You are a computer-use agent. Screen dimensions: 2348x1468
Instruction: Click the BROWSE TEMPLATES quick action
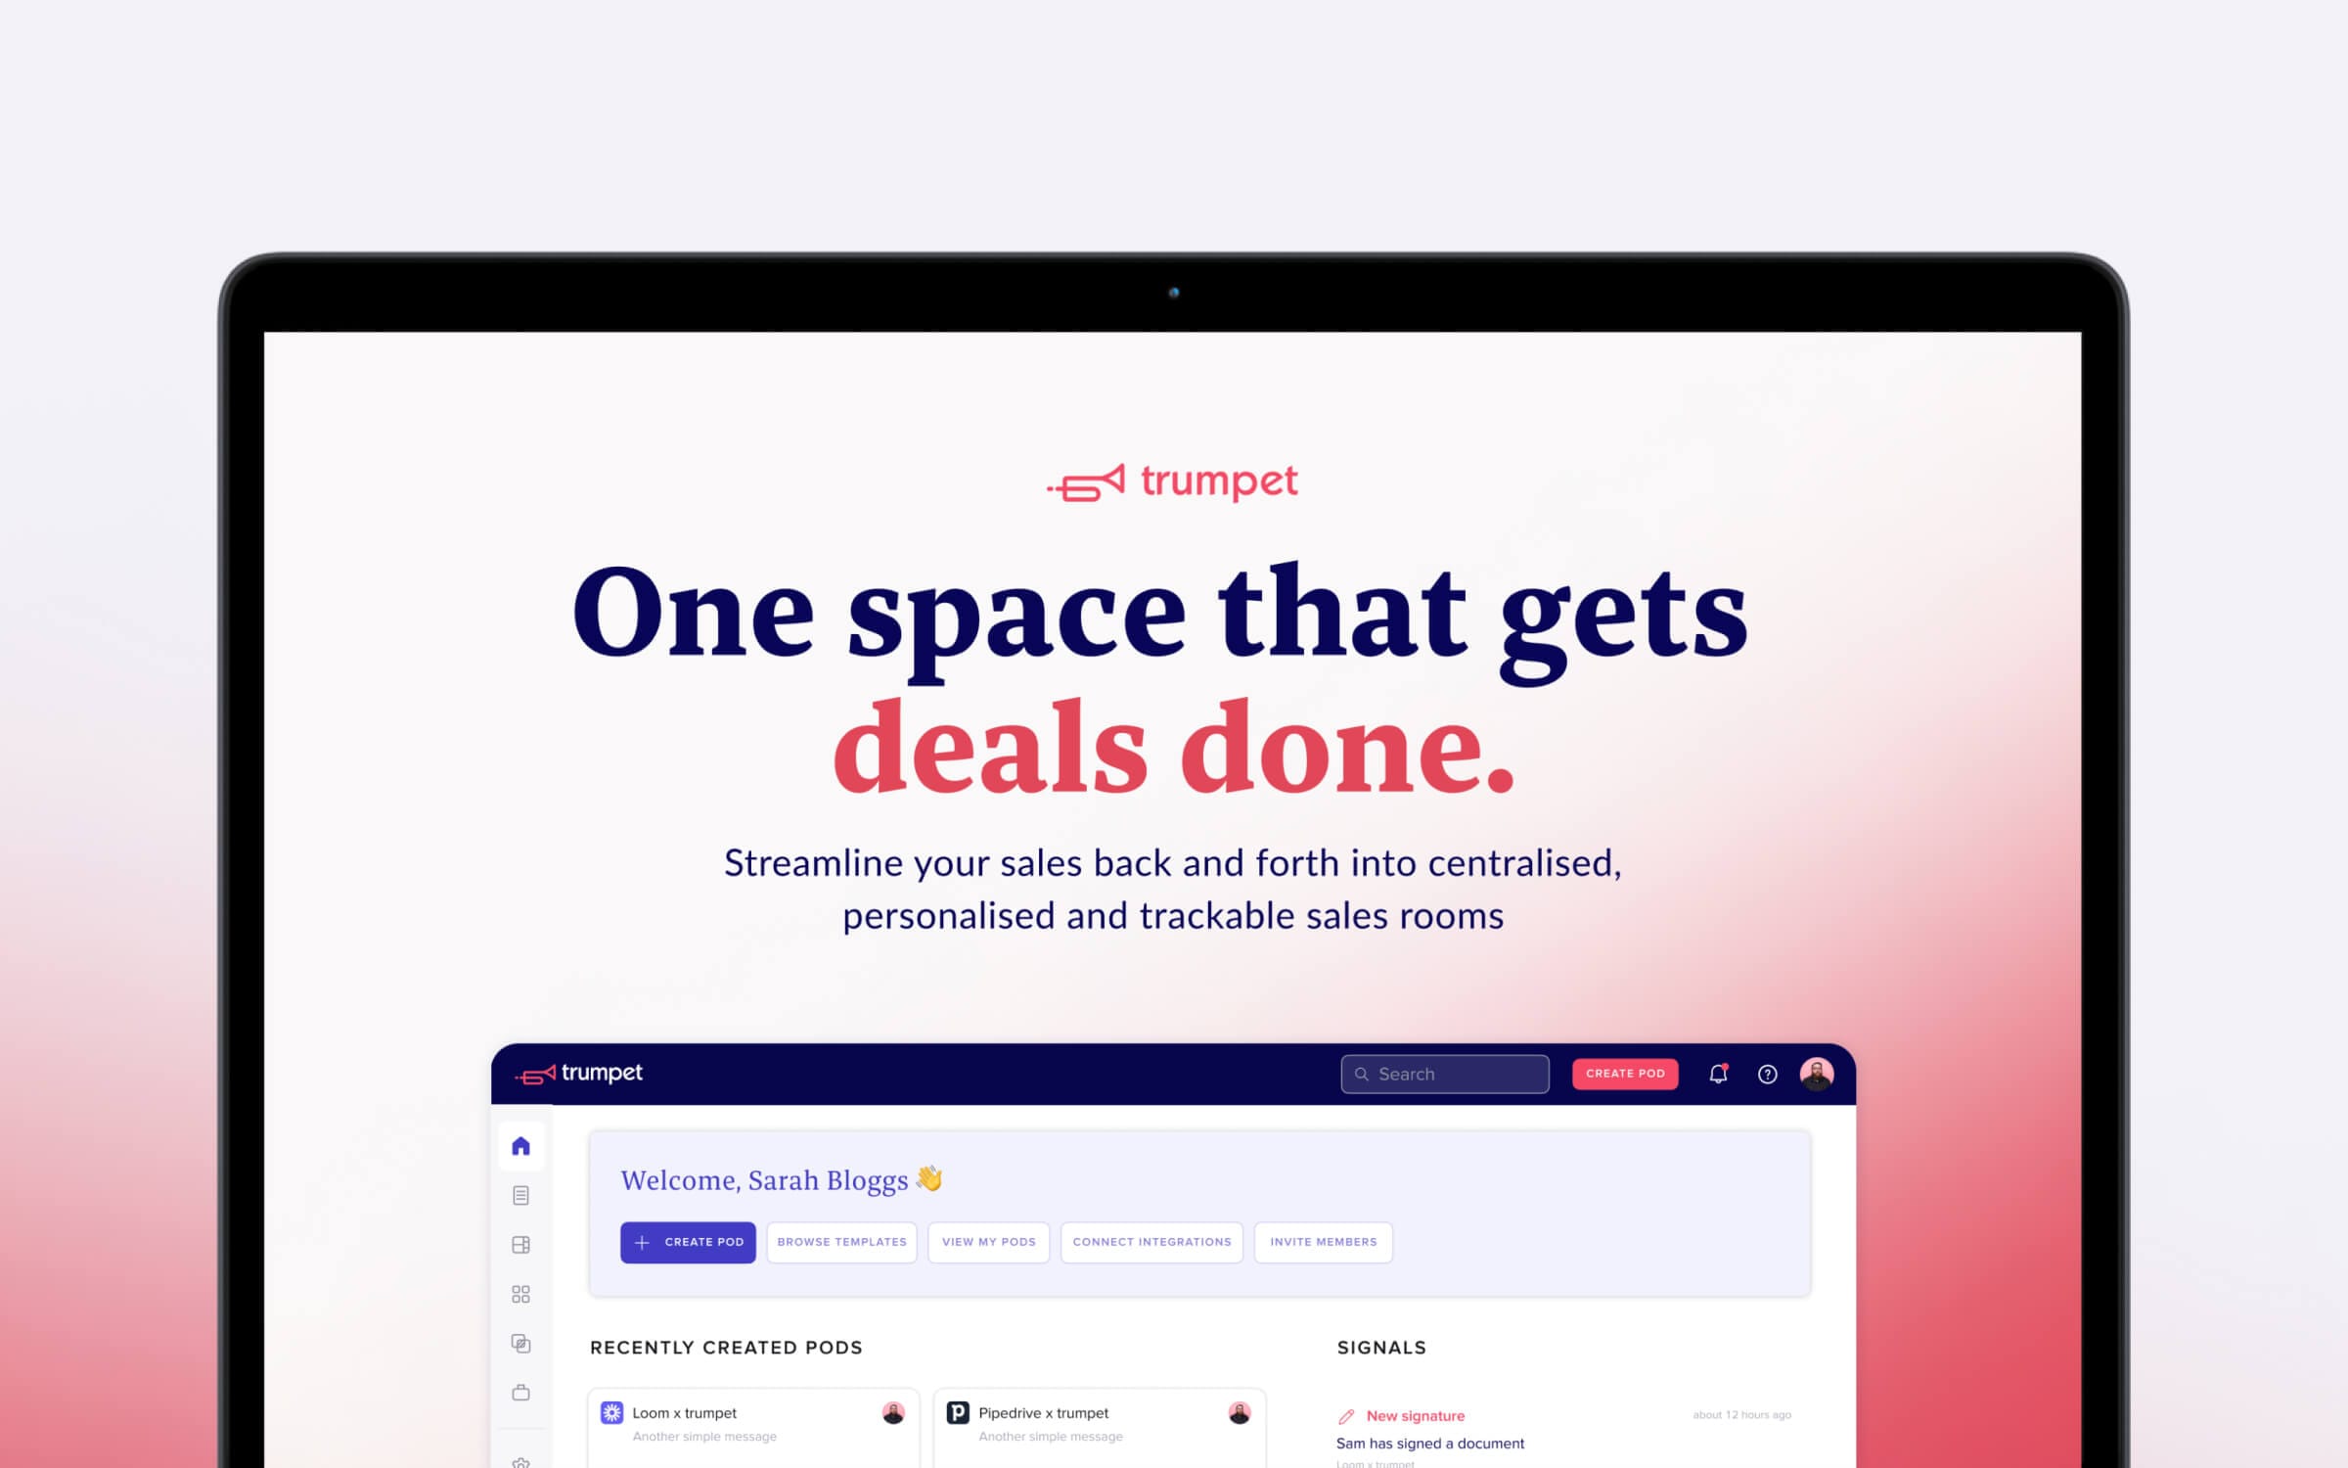coord(840,1241)
